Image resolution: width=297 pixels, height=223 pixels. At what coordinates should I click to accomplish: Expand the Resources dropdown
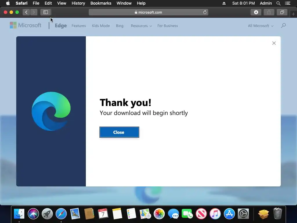pos(141,26)
